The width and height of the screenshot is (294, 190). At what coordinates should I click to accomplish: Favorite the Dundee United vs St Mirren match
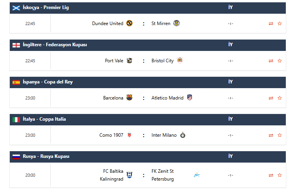click(x=280, y=24)
